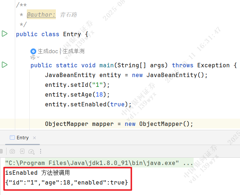
Task: Click the main method name
Action: pos(106,65)
